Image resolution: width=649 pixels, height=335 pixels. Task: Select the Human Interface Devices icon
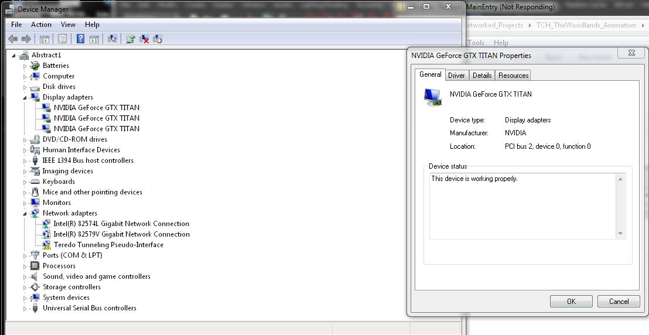coord(35,150)
